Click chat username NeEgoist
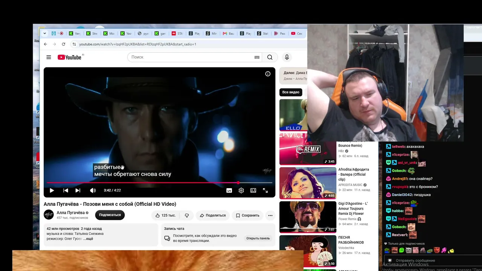This screenshot has height=271, width=482. (406, 219)
